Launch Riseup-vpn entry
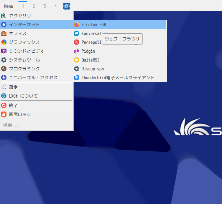The height and width of the screenshot is (204, 222). point(120,69)
